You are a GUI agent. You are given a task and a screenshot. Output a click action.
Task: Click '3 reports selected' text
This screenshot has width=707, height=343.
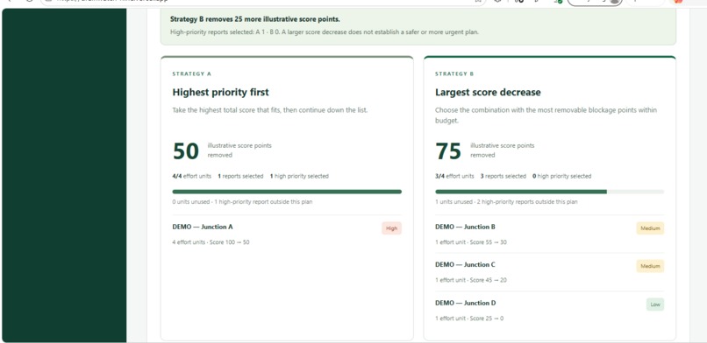(x=503, y=176)
